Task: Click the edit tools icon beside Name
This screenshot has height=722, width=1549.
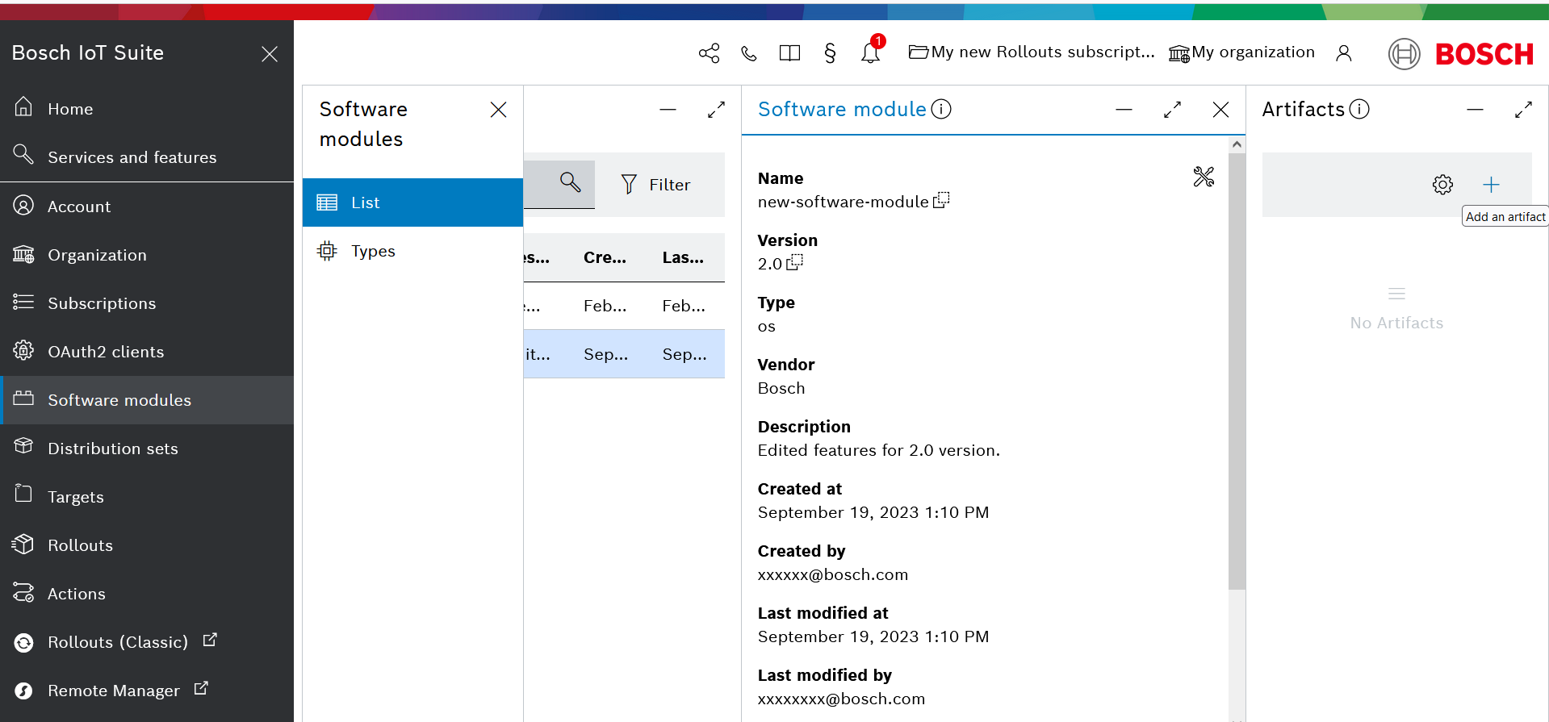Action: [x=1204, y=177]
